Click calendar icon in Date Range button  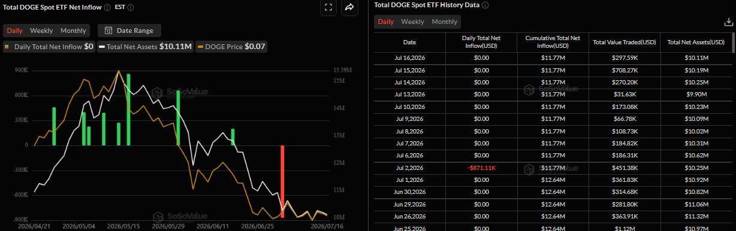coord(109,31)
